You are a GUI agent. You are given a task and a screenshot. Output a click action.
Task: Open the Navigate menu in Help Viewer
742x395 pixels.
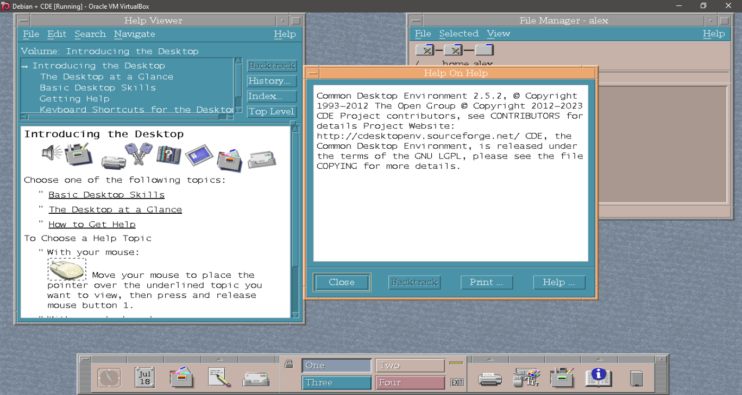tap(134, 34)
